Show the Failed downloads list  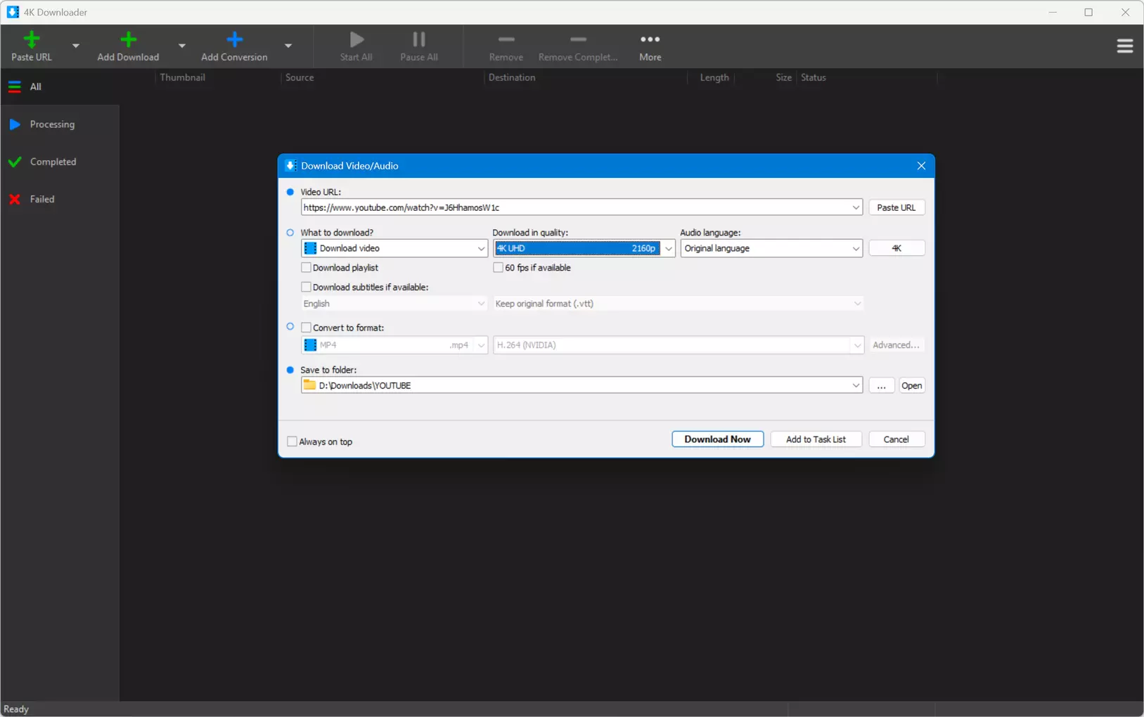pyautogui.click(x=41, y=200)
